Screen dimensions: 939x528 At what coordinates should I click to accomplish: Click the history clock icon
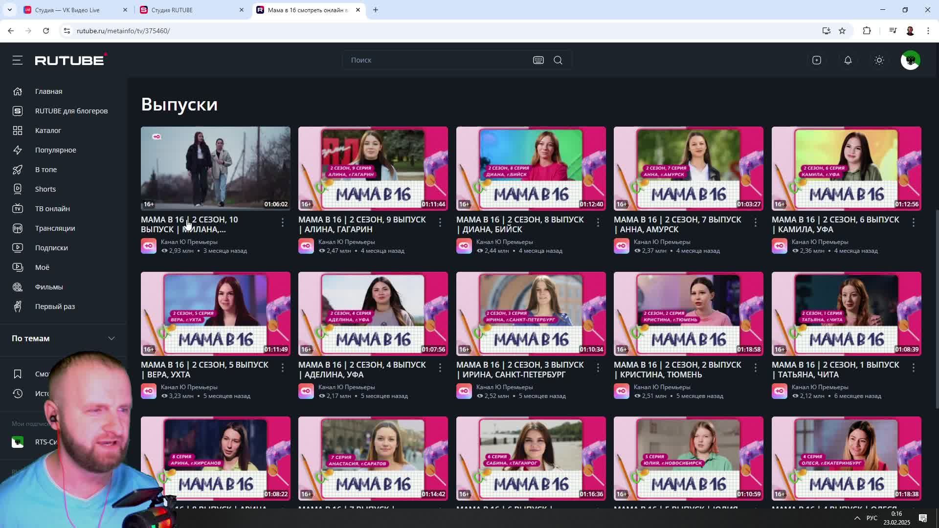coord(18,394)
